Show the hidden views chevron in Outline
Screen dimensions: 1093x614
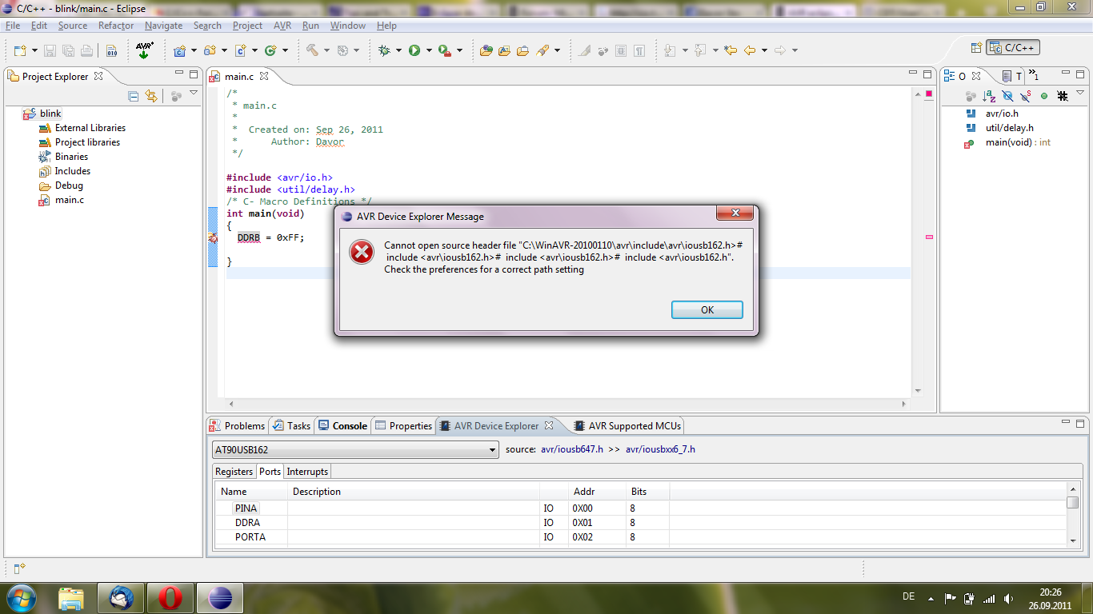pyautogui.click(x=1033, y=76)
